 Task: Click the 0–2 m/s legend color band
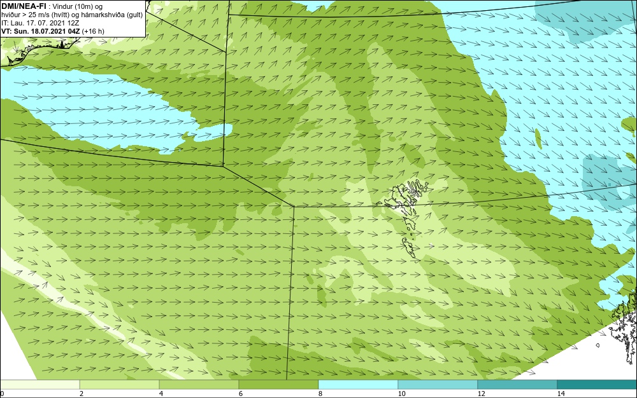coord(39,385)
